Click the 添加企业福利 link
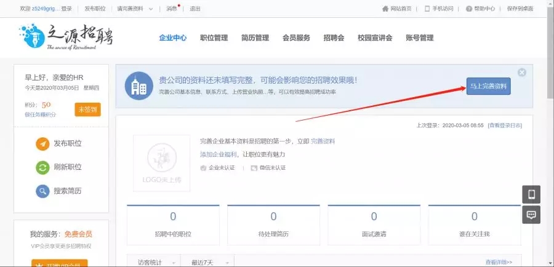 pos(217,154)
